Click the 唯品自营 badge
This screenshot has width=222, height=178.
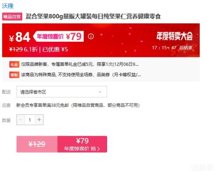coord(12,16)
